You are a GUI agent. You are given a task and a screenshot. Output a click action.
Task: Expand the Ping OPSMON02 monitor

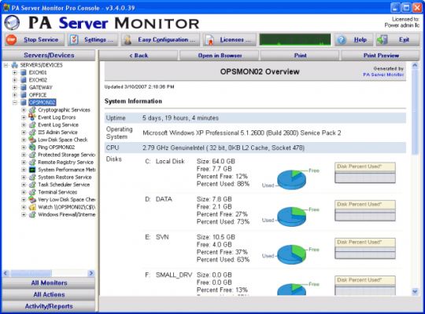(24, 148)
